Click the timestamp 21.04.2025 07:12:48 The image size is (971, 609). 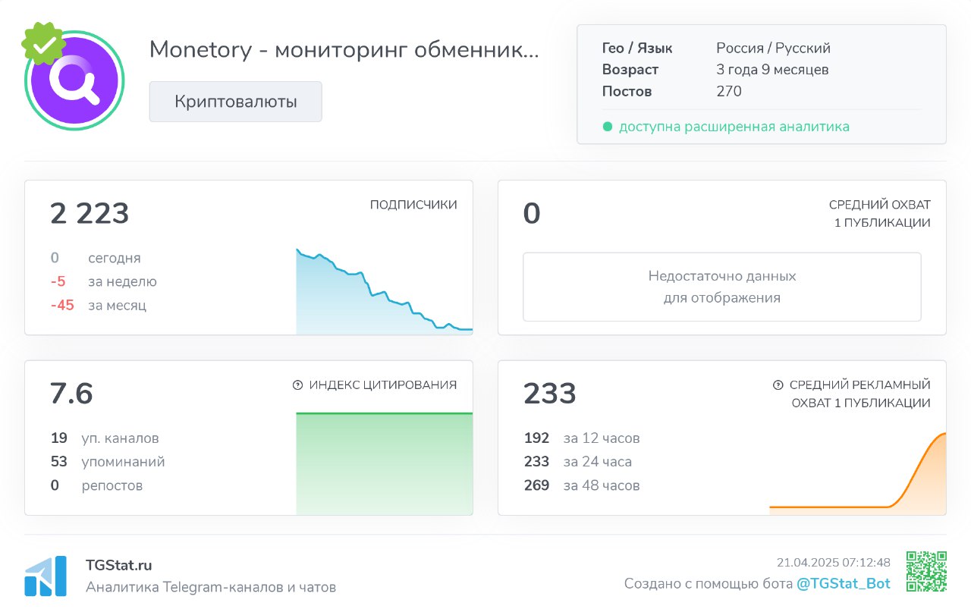coord(834,563)
